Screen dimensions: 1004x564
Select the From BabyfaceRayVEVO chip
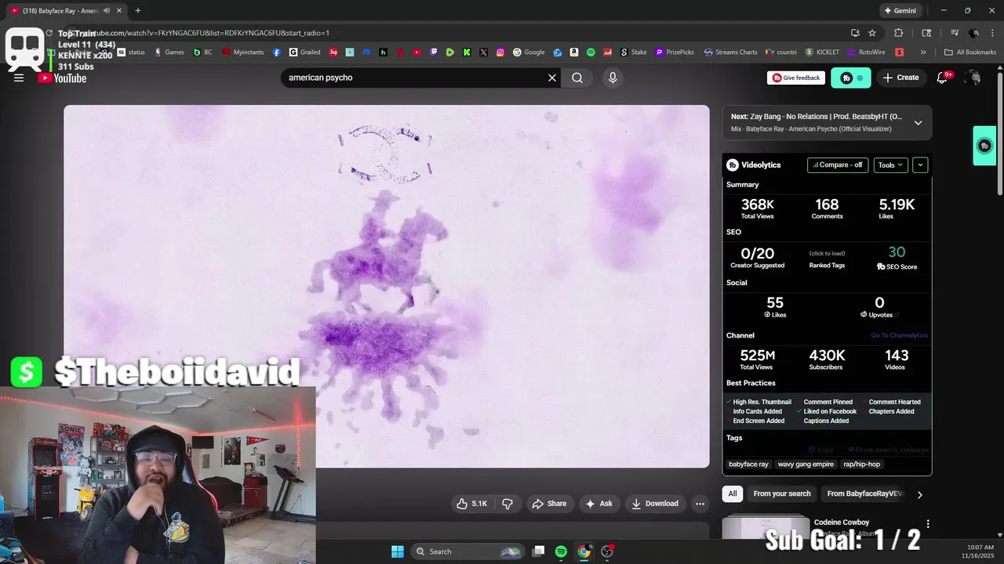865,493
